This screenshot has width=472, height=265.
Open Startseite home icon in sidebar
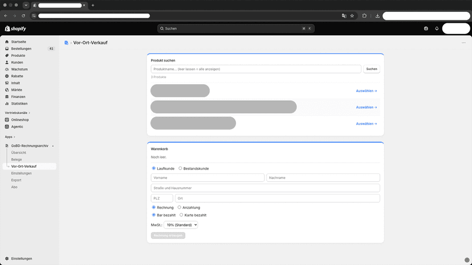pyautogui.click(x=7, y=42)
